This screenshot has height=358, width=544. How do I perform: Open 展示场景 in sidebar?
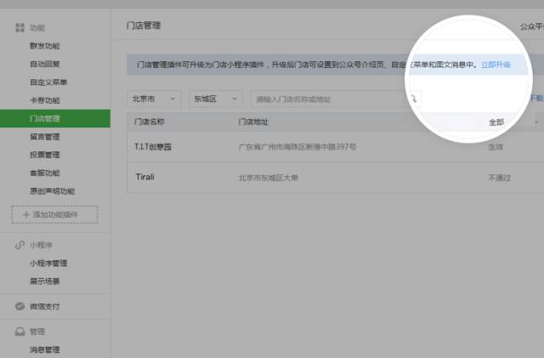(45, 281)
